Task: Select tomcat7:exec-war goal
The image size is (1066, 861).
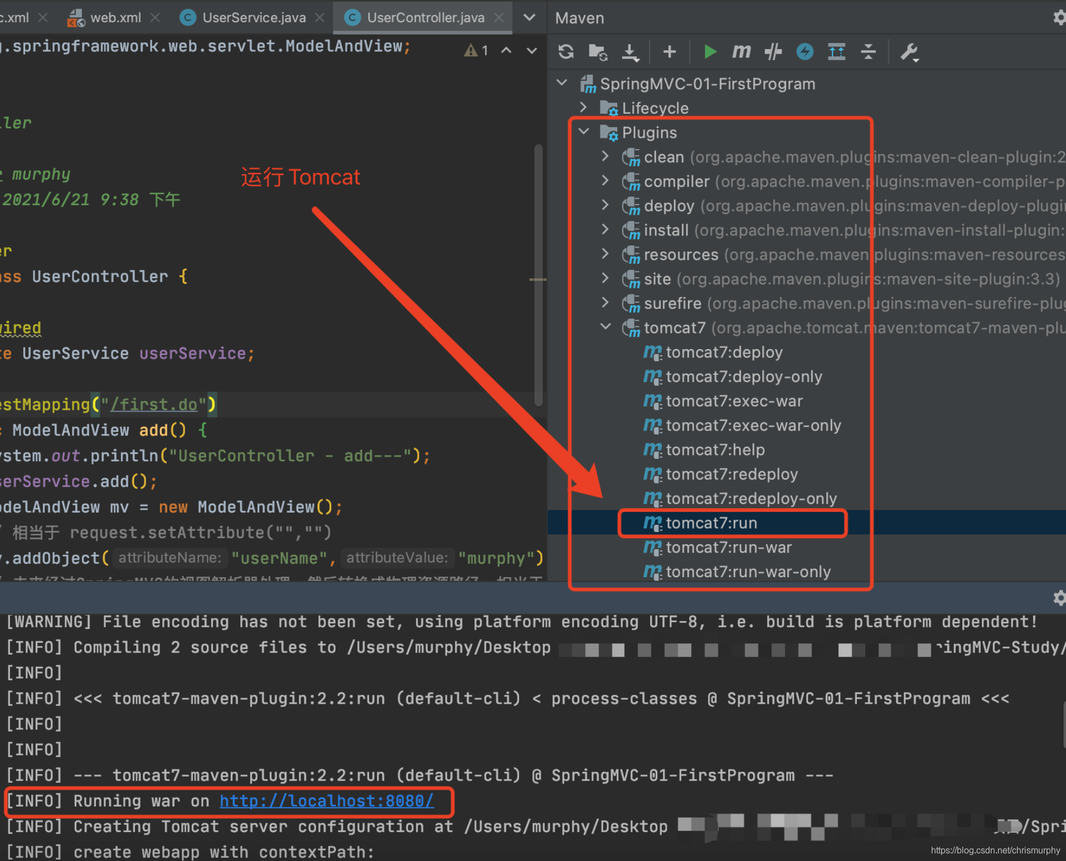Action: (734, 402)
